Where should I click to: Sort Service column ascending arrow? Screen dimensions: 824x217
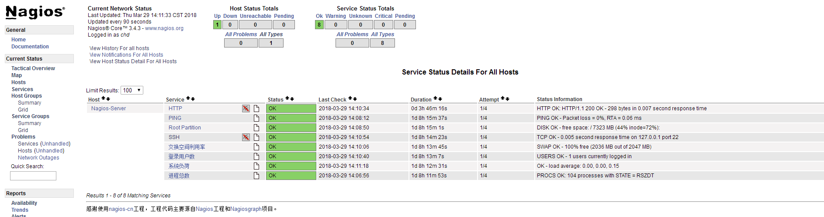(188, 98)
